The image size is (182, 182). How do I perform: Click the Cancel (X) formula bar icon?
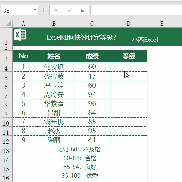56,10
